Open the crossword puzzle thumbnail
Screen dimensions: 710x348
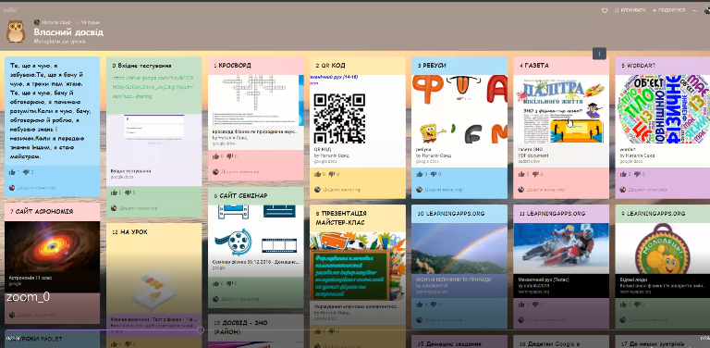256,101
